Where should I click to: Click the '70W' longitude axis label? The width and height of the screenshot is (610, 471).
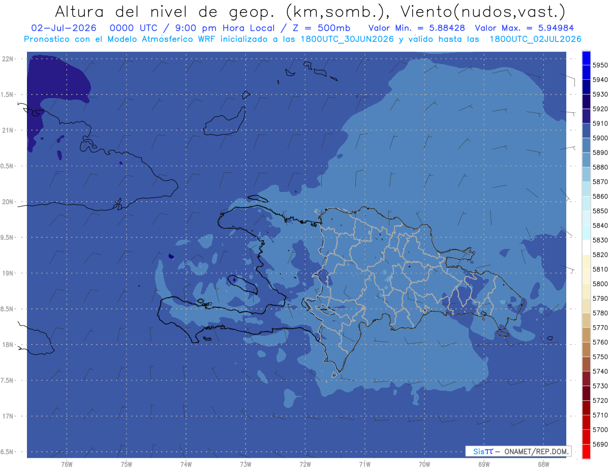point(424,464)
